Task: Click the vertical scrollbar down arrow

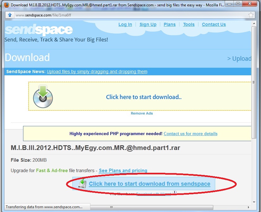Action: click(254, 202)
